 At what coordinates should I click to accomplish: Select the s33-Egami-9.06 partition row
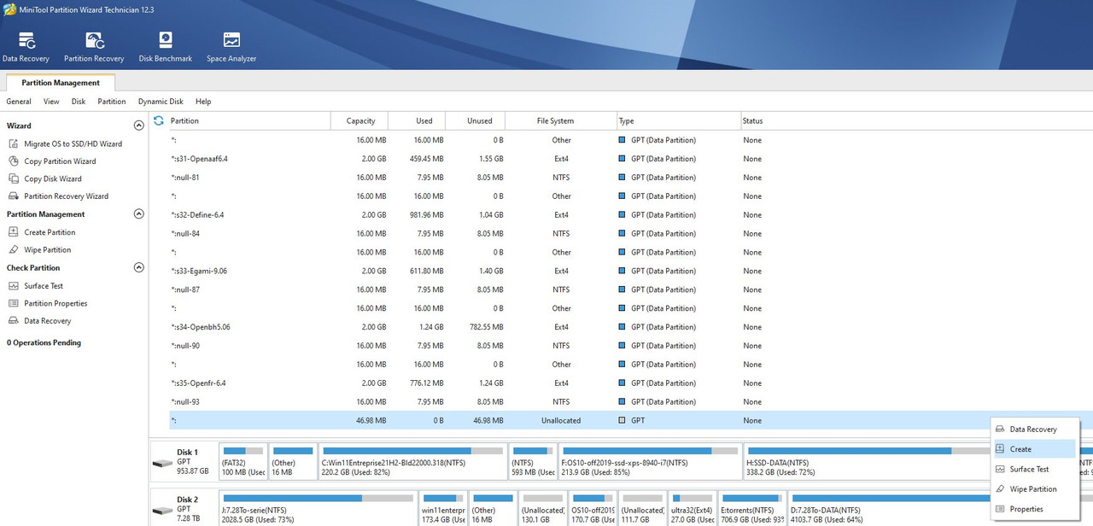[x=630, y=271]
